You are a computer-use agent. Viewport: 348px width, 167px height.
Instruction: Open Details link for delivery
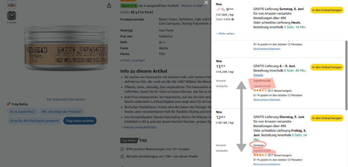point(258,75)
